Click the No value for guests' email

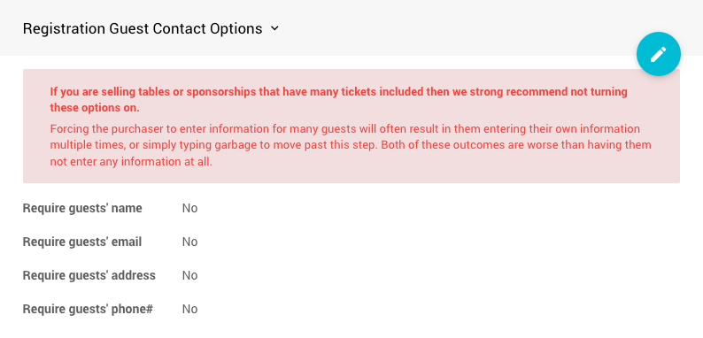tap(189, 242)
